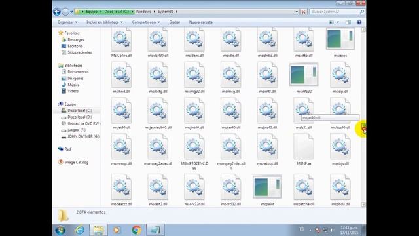
Task: Open the Explorer help icon
Action: tap(359, 22)
